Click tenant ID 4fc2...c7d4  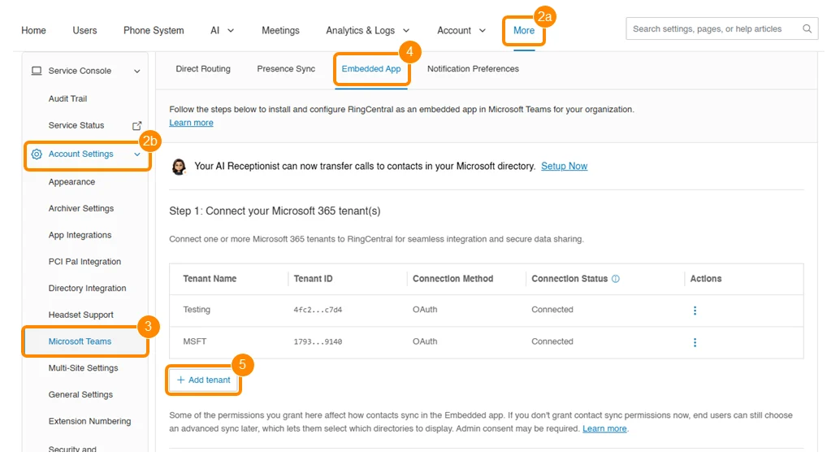click(x=318, y=310)
